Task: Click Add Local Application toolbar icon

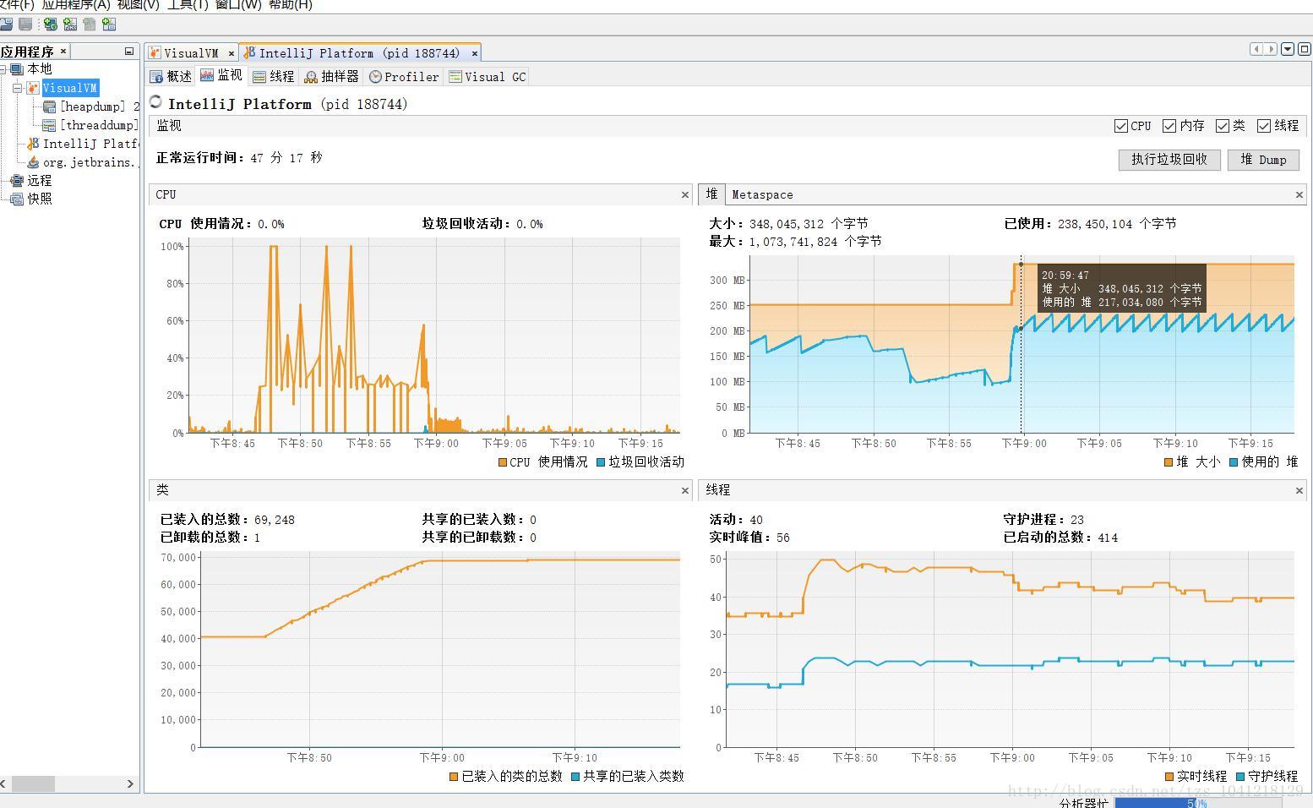Action: click(51, 25)
